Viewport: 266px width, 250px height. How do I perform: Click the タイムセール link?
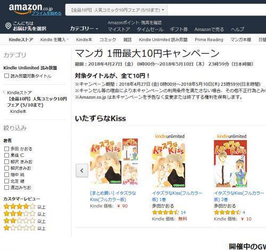click(x=150, y=29)
